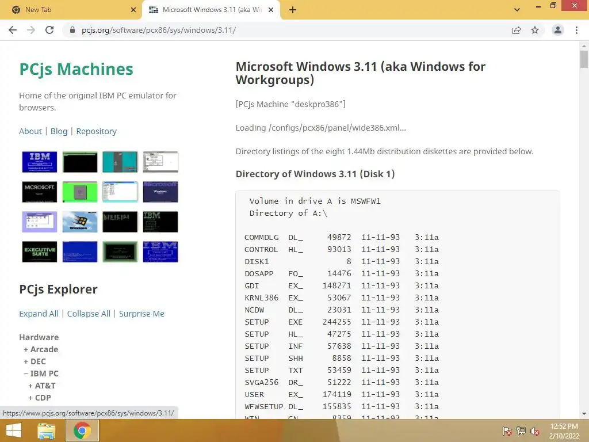Collapse the IBM PC tree item
Image resolution: width=589 pixels, height=442 pixels.
coord(41,373)
